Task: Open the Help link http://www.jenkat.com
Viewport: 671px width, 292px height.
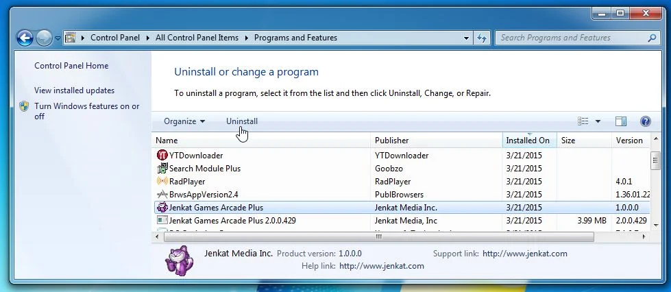Action: pos(382,266)
